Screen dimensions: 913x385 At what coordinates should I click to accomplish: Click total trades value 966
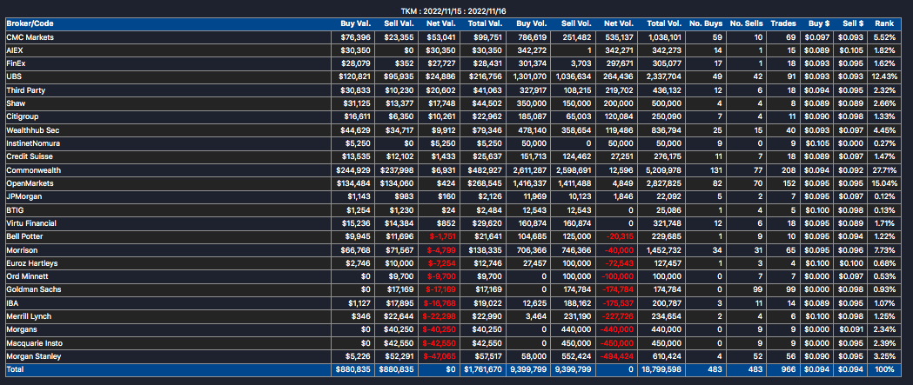coord(789,369)
